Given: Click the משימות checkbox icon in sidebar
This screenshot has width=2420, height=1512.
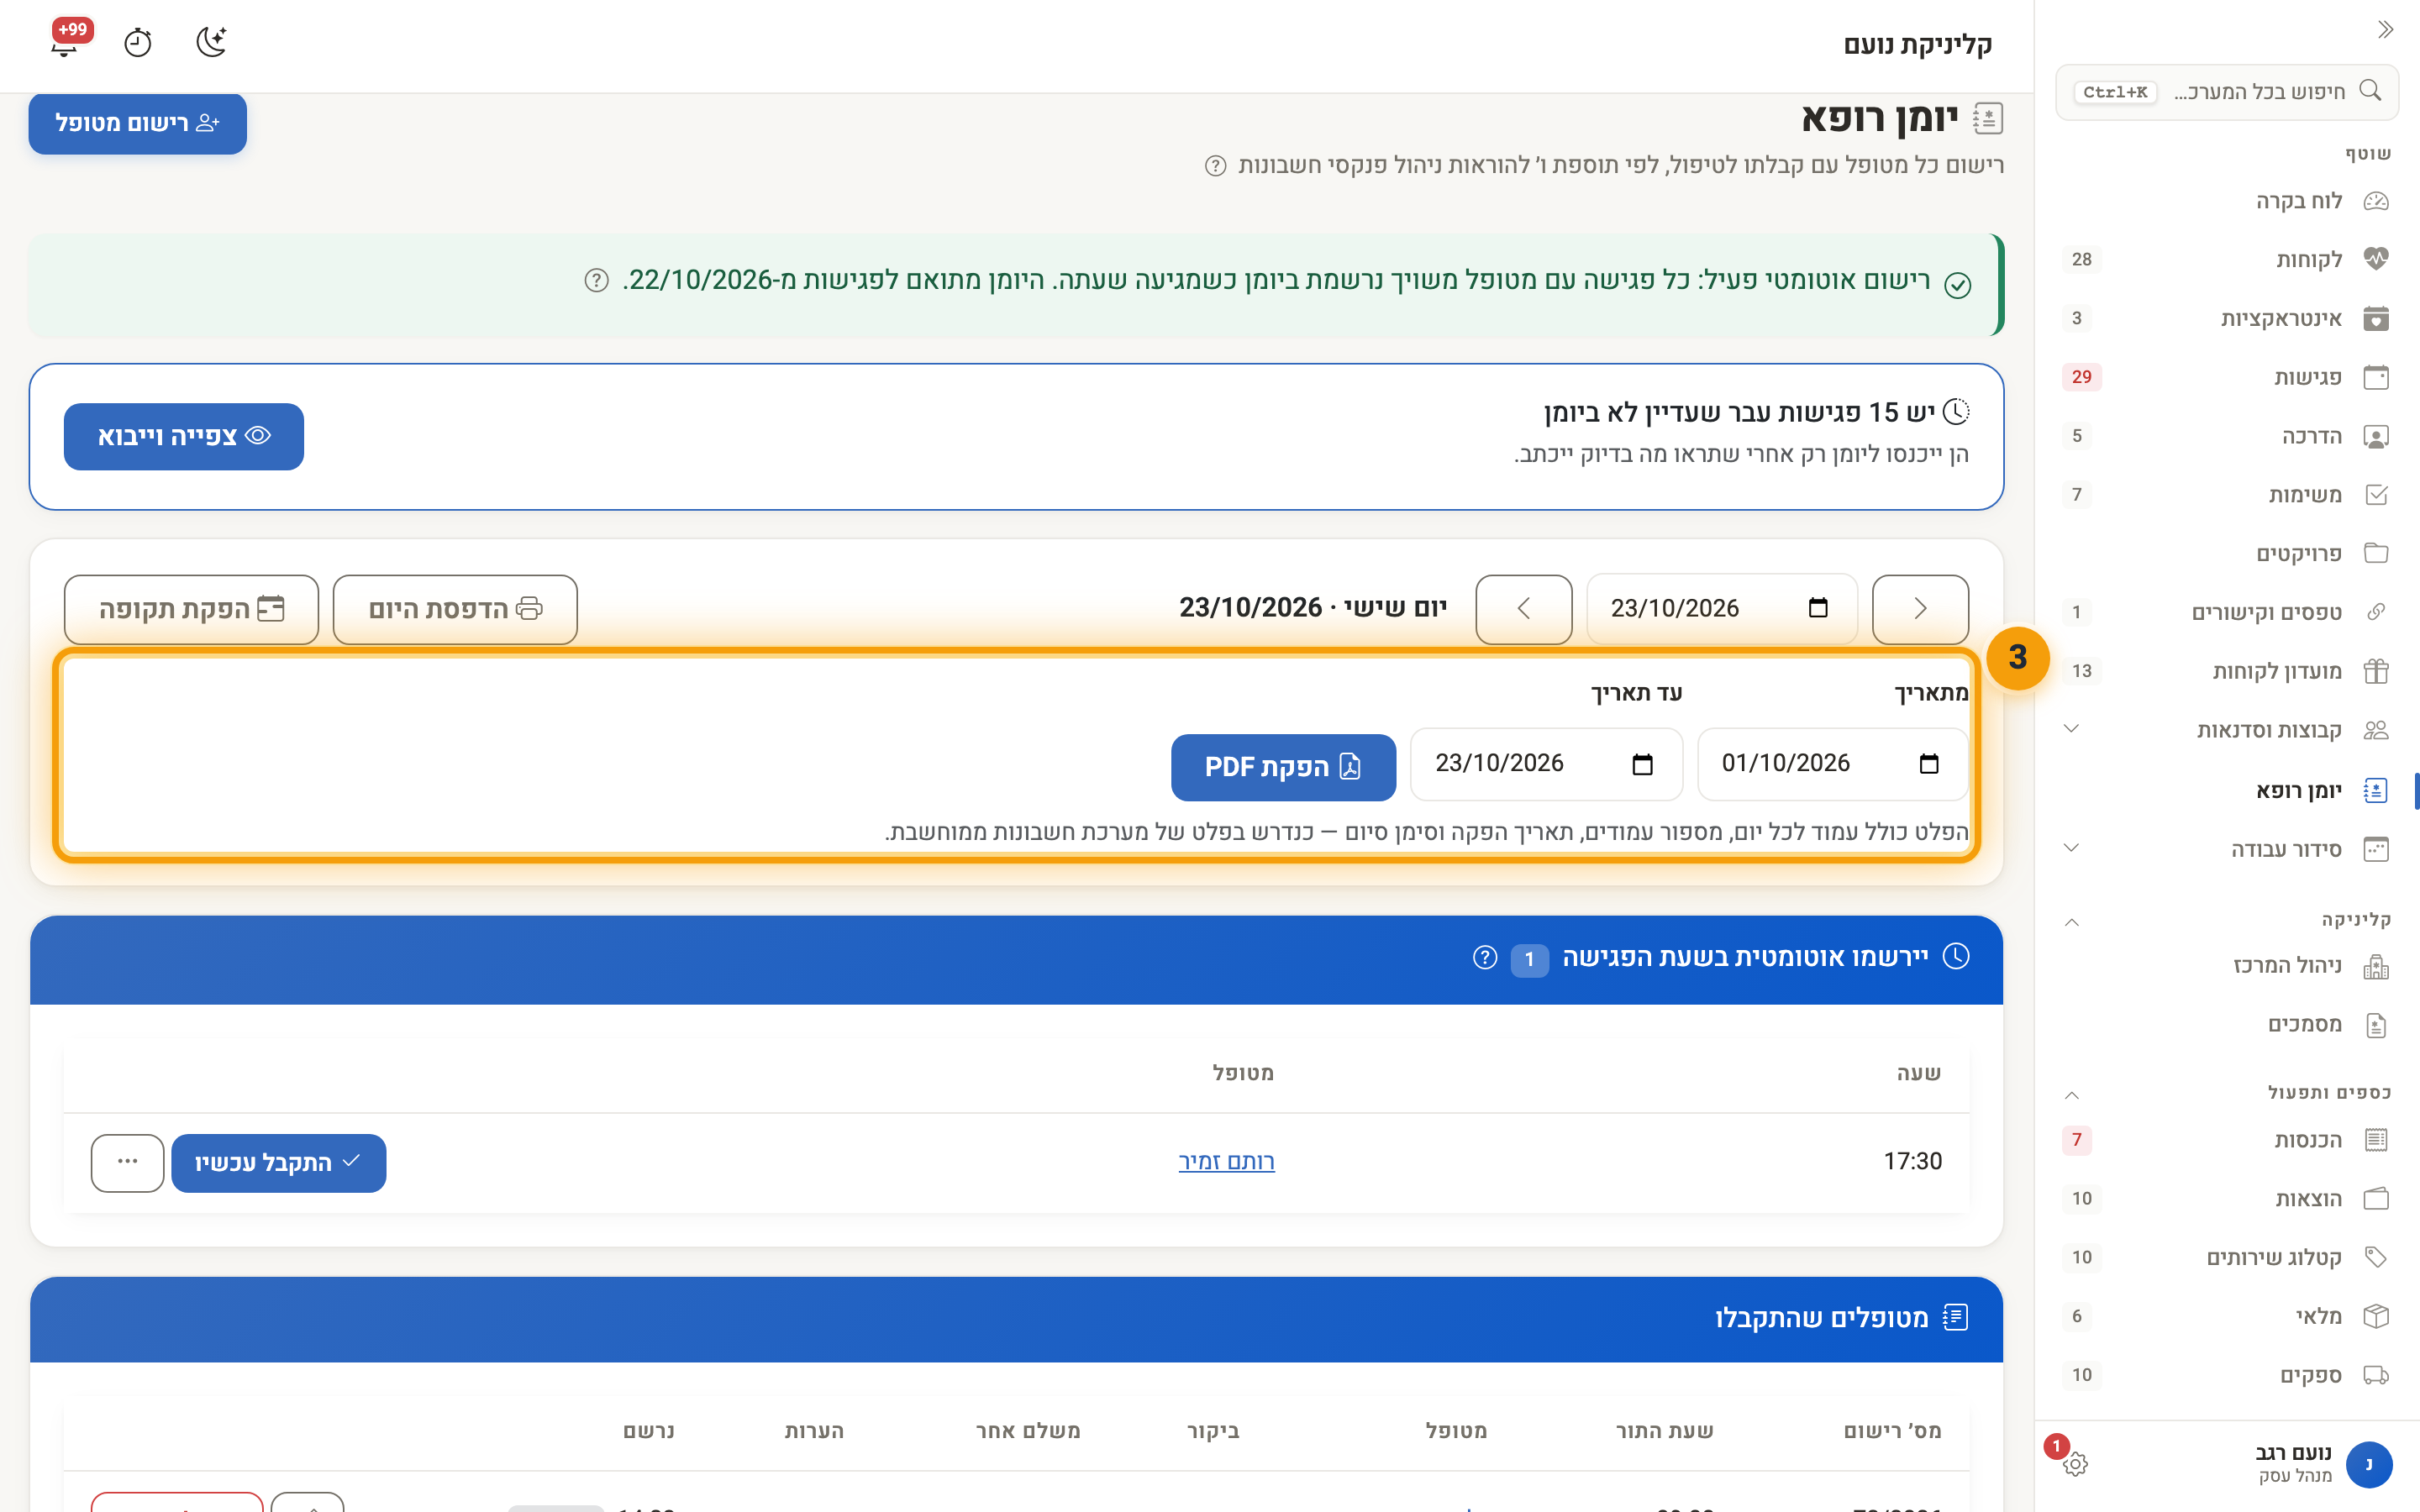Looking at the screenshot, I should point(2376,495).
